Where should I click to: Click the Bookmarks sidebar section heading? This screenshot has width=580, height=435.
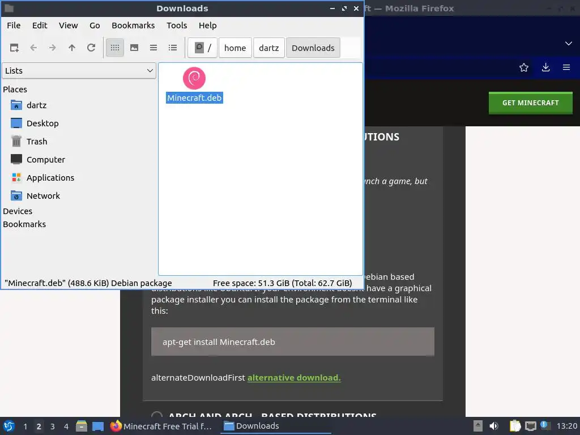pos(24,224)
